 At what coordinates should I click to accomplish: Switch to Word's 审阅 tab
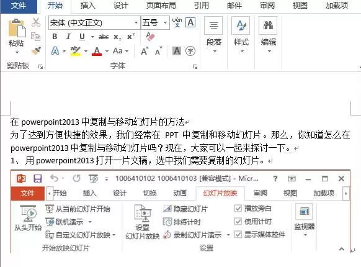[x=267, y=6]
